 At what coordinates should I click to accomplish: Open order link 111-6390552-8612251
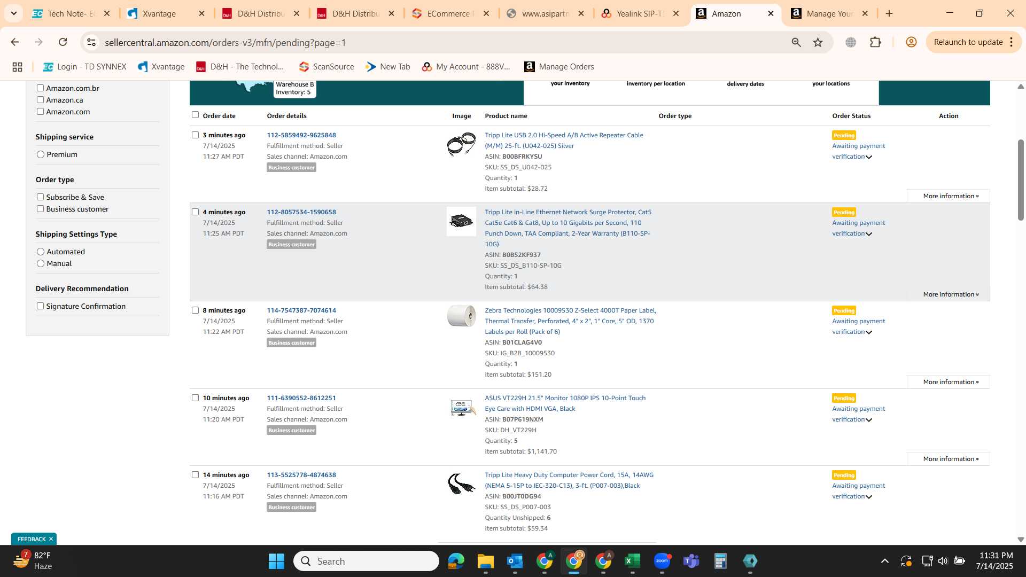(301, 398)
